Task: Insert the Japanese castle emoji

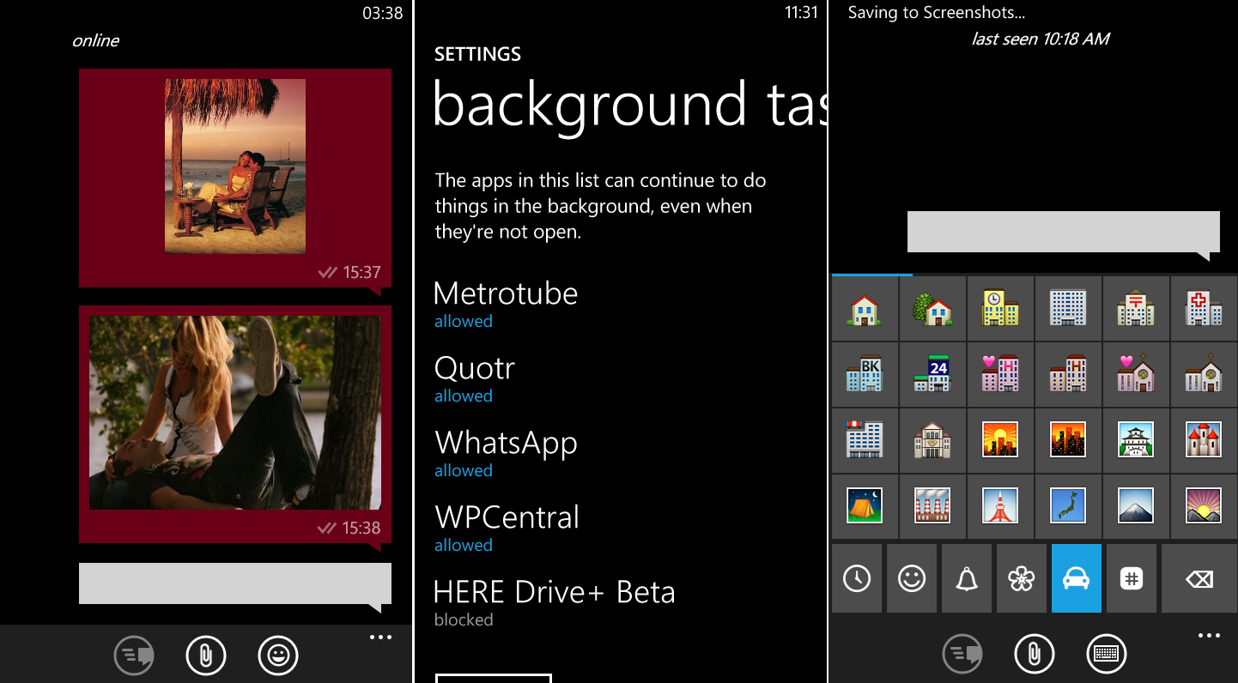Action: tap(1135, 440)
